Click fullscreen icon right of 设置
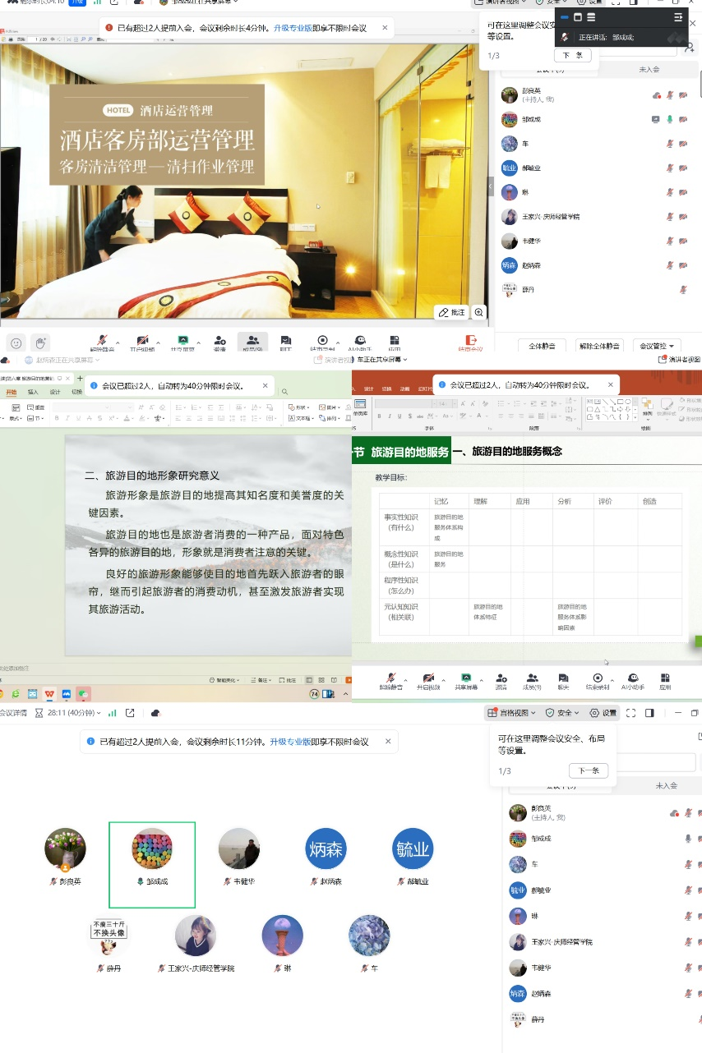Image resolution: width=702 pixels, height=1053 pixels. 630,713
